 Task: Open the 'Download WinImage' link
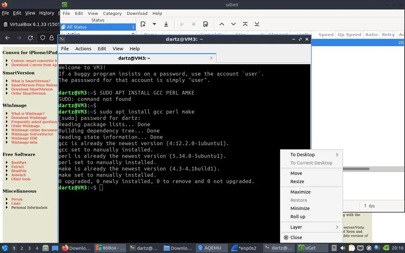tap(29, 118)
